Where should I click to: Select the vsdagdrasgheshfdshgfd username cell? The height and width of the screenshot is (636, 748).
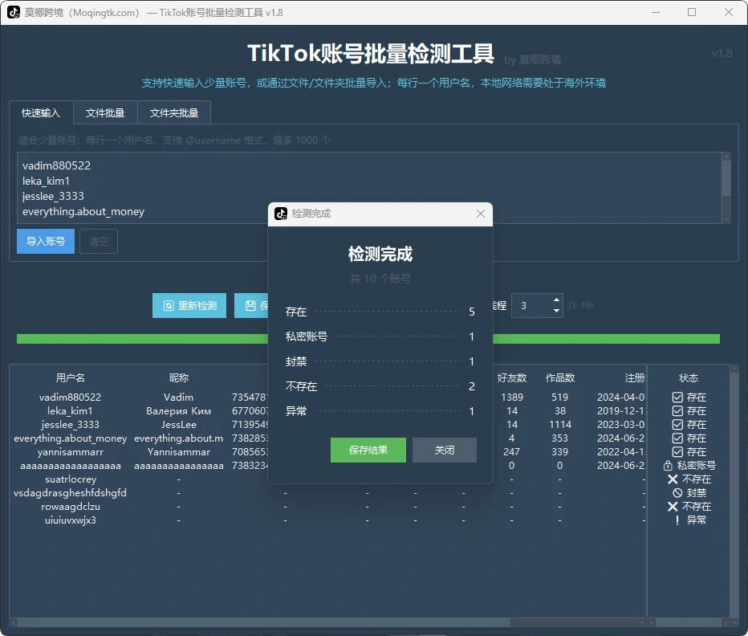point(70,493)
